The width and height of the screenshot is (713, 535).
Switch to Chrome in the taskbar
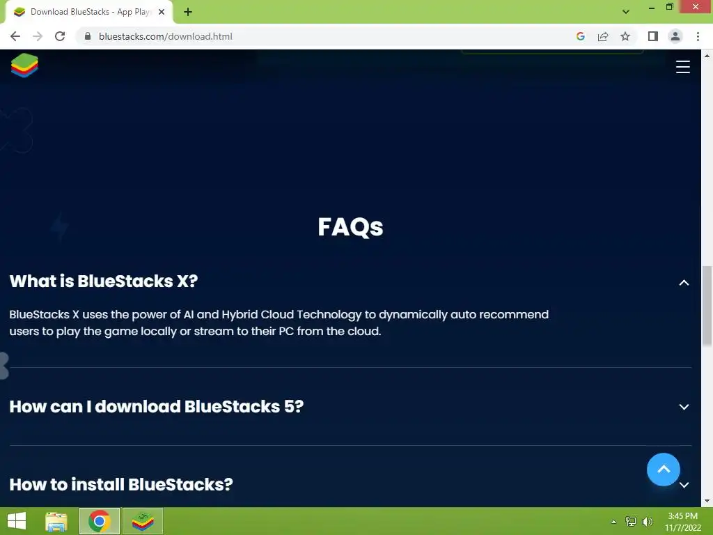[100, 521]
